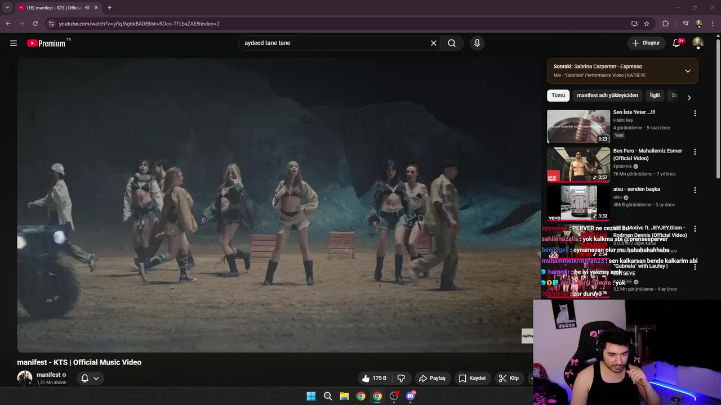Select the İlgili filter chip

click(655, 96)
